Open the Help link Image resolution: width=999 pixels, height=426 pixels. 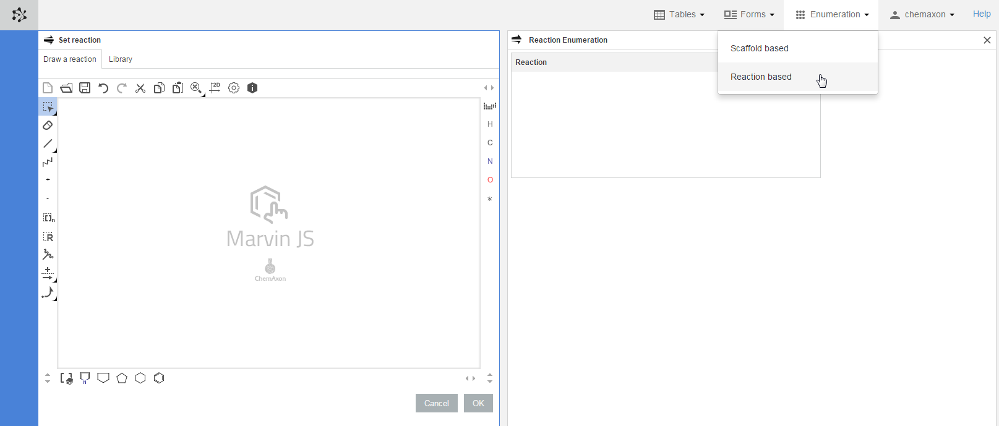(981, 14)
